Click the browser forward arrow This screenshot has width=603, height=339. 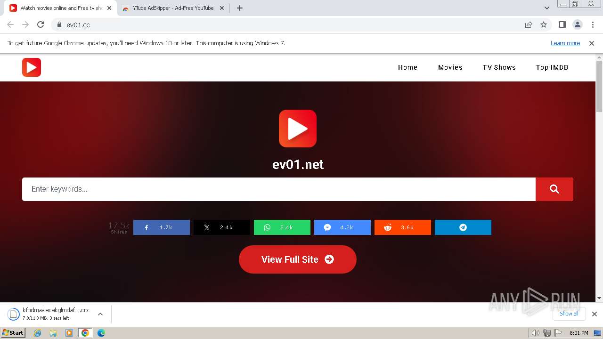pos(25,24)
